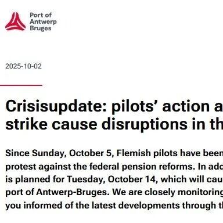The height and width of the screenshot is (223, 223).
Task: Click "is planned for" in the paragraph
Action: 35,179
